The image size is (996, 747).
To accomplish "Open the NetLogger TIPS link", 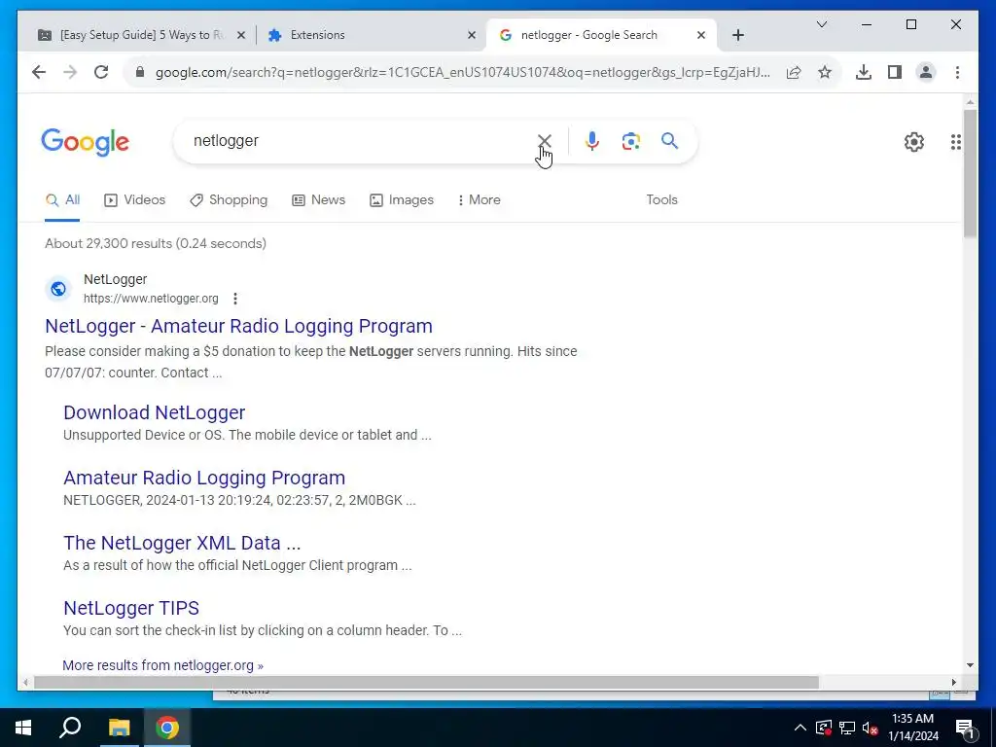I will coord(131,609).
